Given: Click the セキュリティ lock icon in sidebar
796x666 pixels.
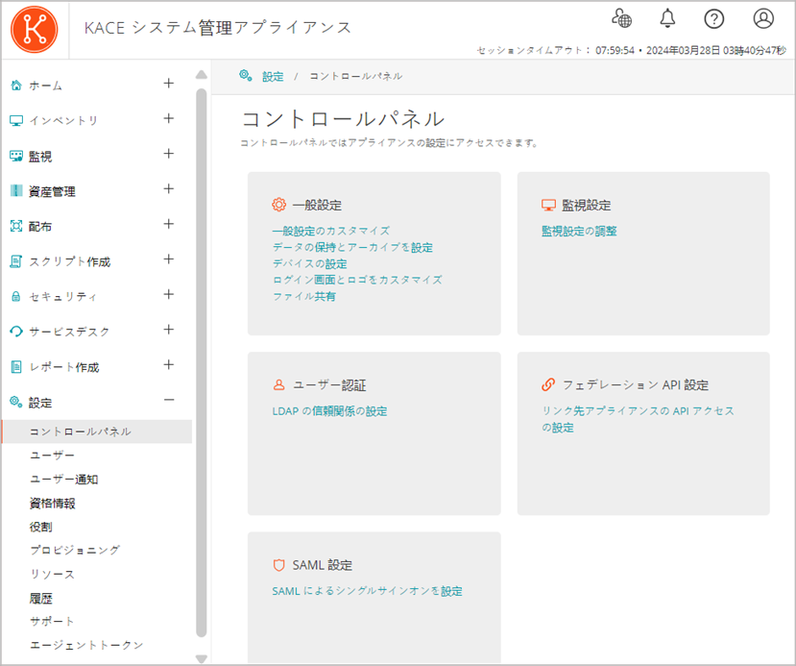Looking at the screenshot, I should point(15,297).
